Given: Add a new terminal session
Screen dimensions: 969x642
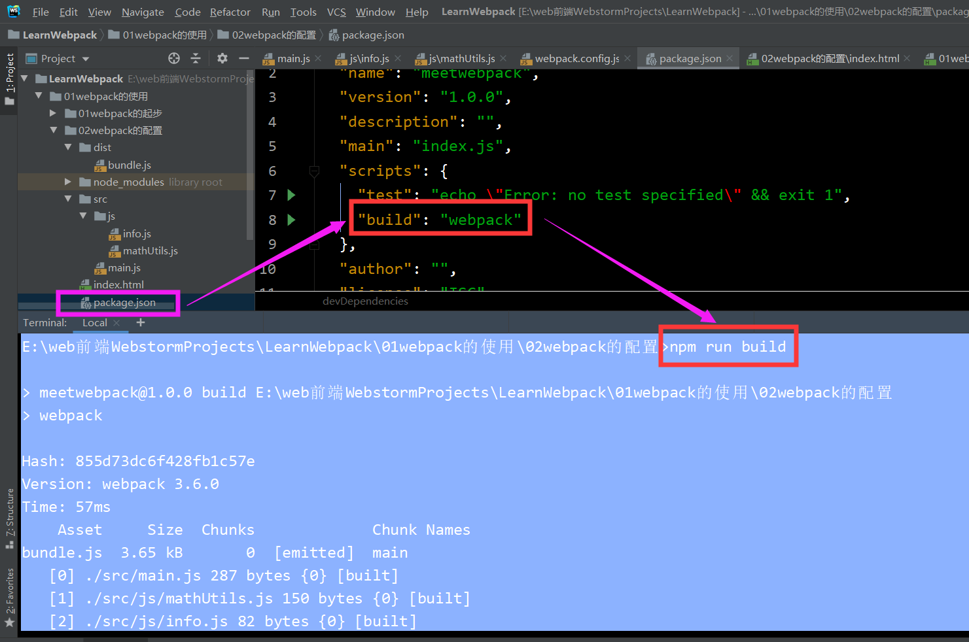Looking at the screenshot, I should [140, 322].
